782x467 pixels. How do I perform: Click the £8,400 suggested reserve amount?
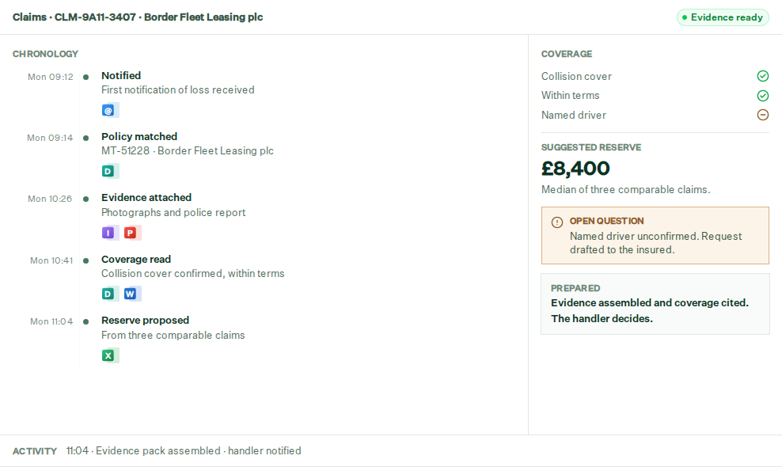(x=575, y=169)
